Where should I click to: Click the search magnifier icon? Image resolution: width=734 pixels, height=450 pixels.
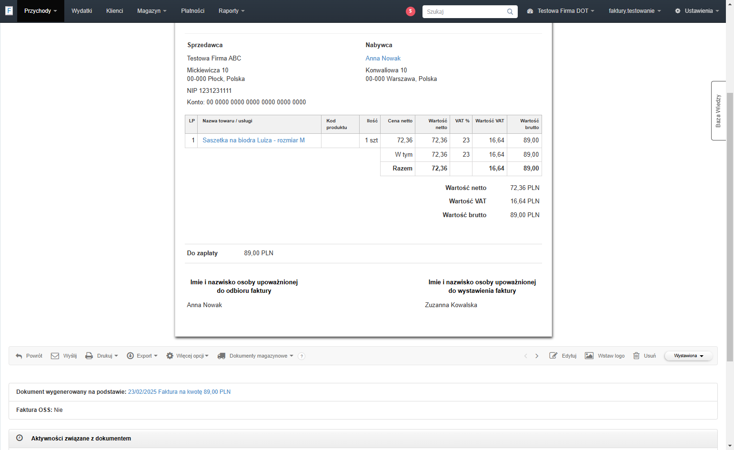tap(510, 11)
